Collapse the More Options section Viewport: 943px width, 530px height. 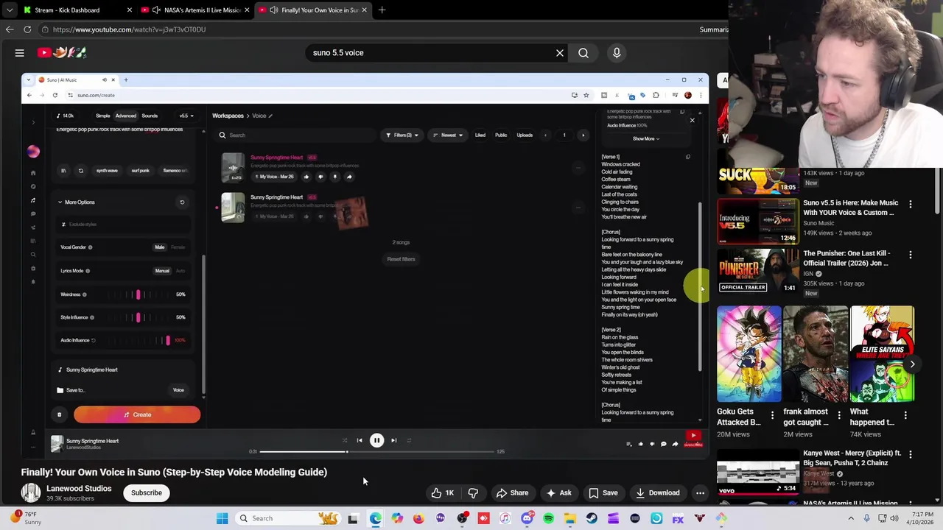(77, 202)
